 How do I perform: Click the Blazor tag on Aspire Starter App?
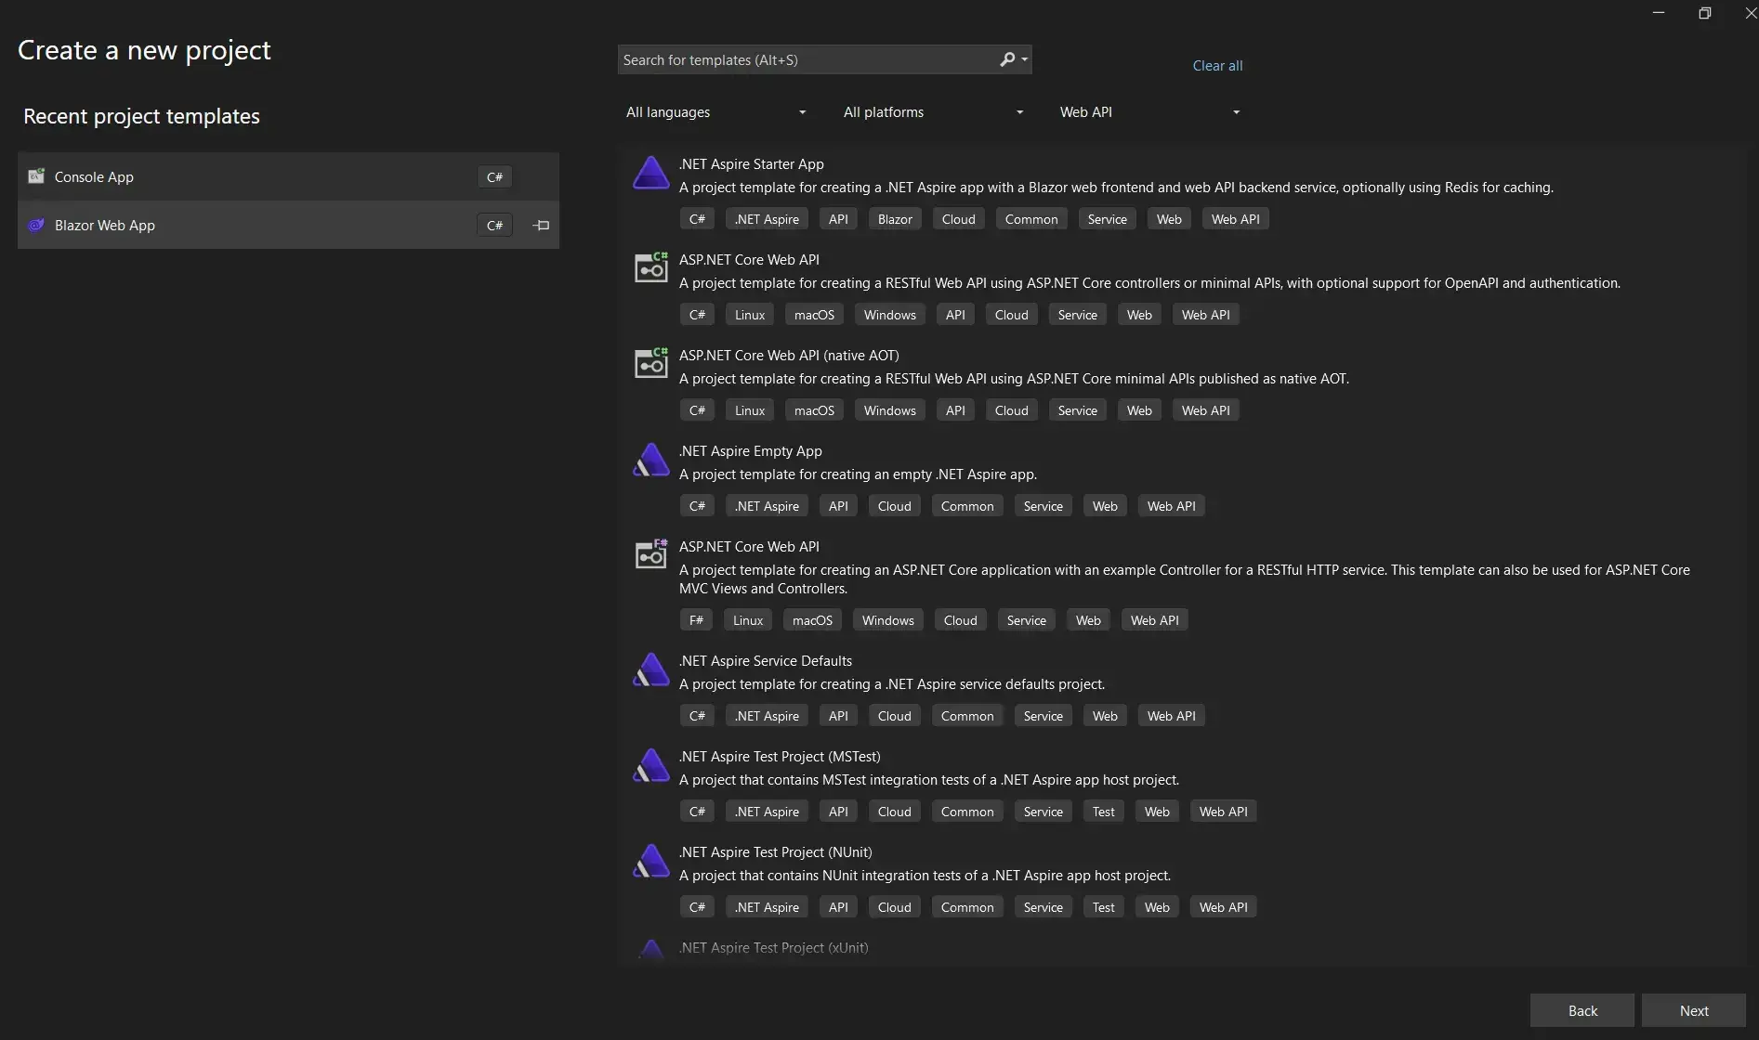pyautogui.click(x=895, y=219)
